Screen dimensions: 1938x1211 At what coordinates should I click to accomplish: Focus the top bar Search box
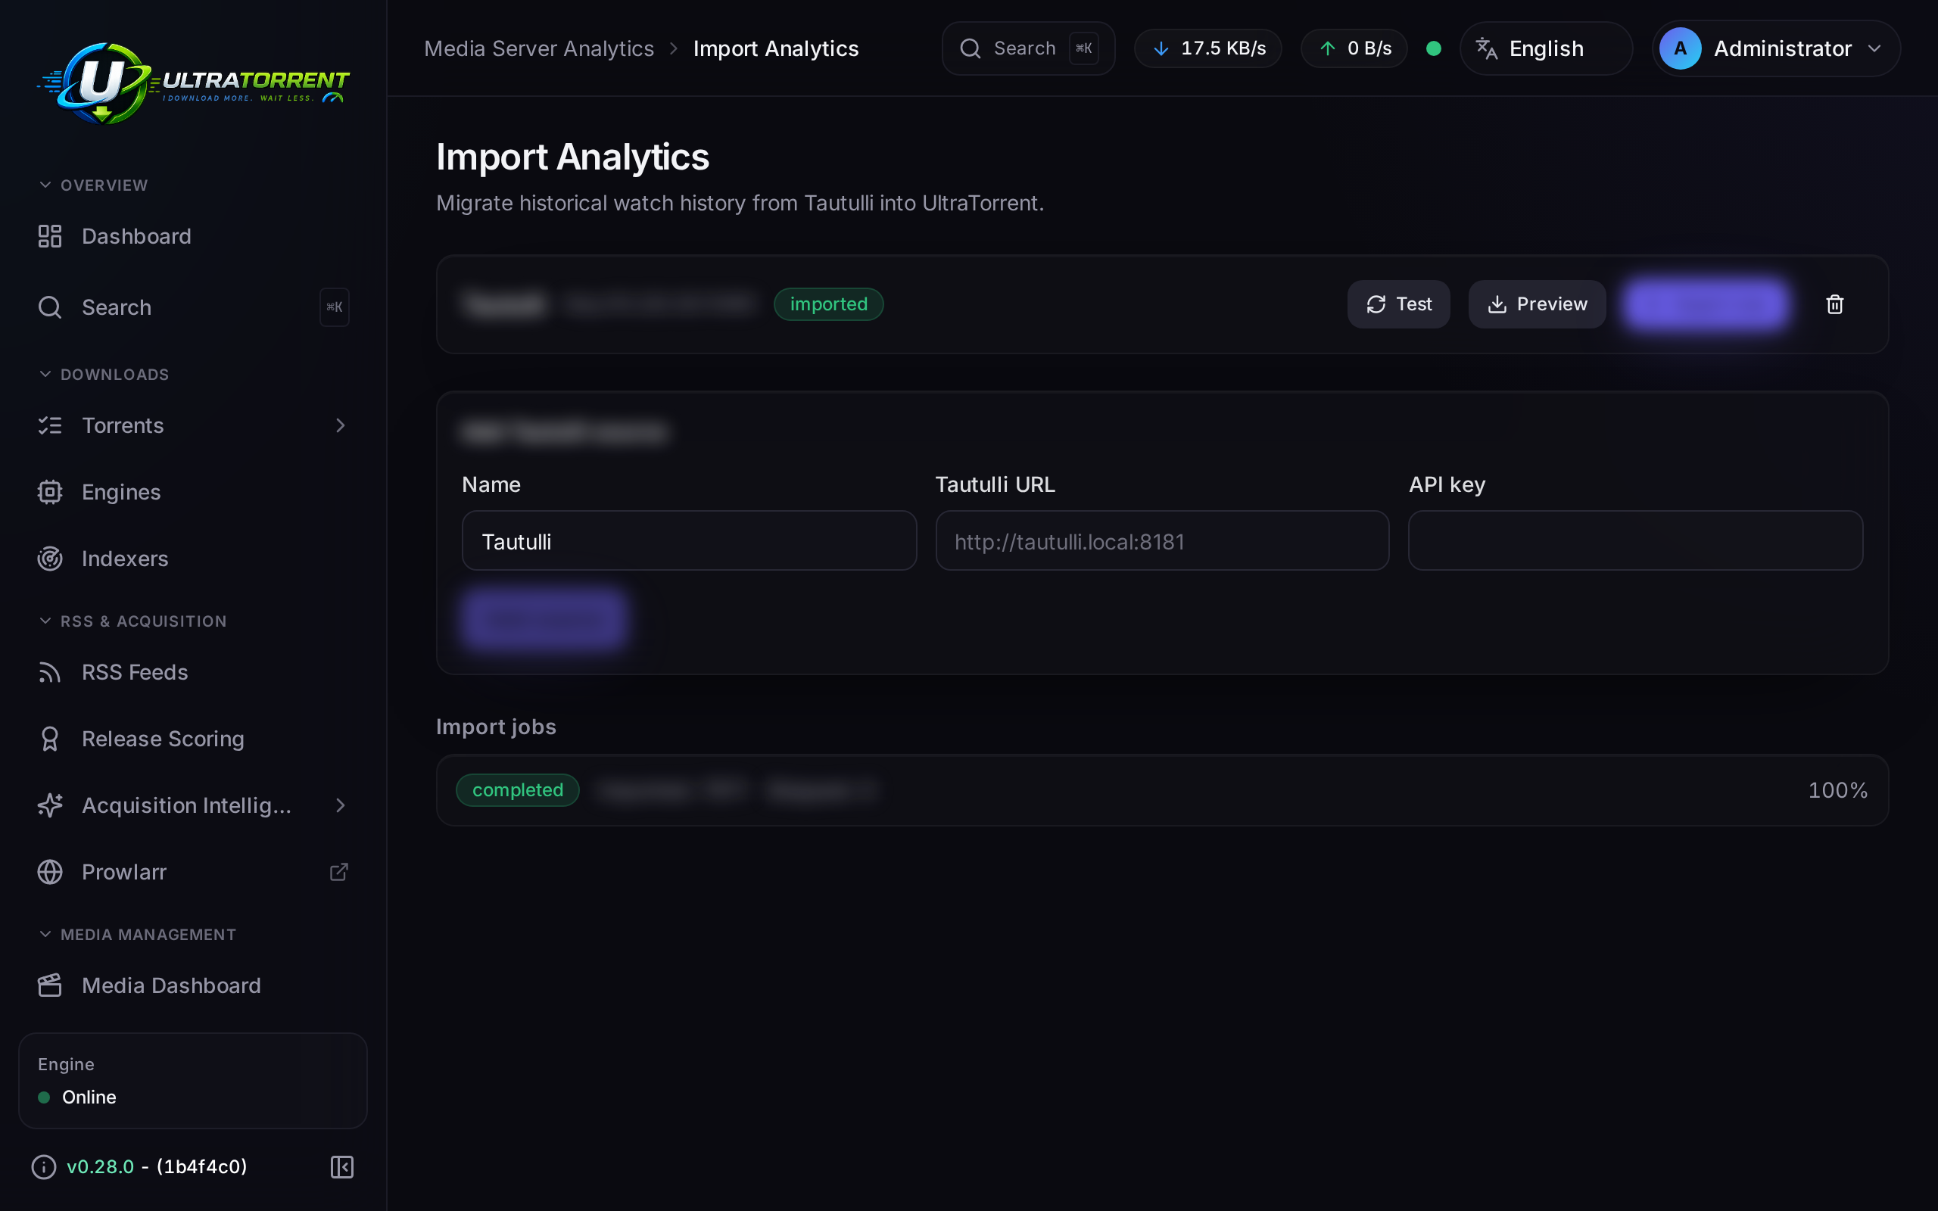[1028, 49]
